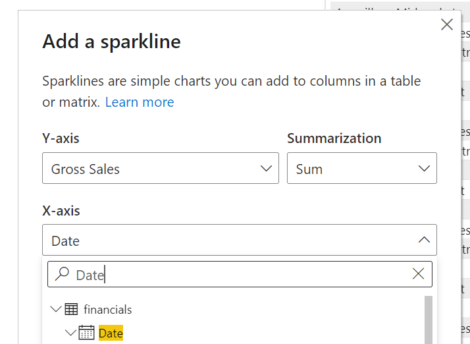Image resolution: width=470 pixels, height=344 pixels.
Task: Collapse the financials table node
Action: click(55, 309)
